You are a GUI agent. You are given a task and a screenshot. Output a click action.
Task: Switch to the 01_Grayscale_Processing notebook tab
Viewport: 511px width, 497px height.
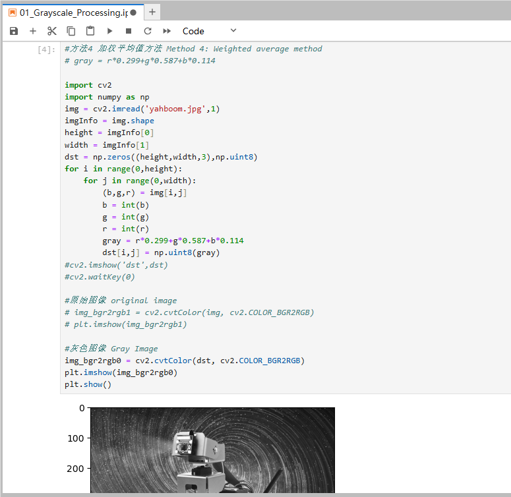[73, 13]
